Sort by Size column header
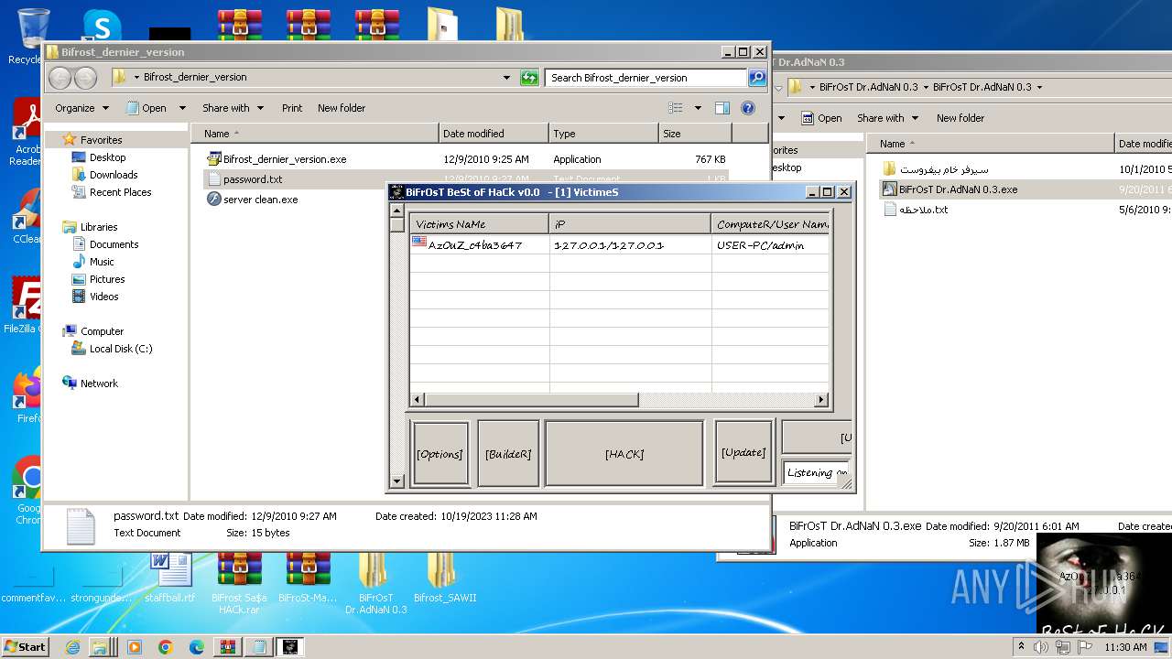 (x=695, y=134)
